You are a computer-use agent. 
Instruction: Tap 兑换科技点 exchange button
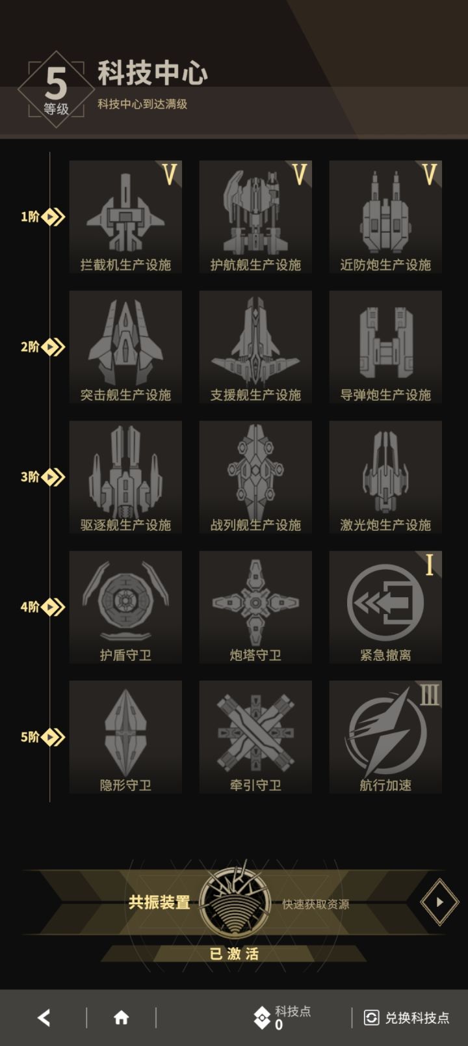(x=406, y=1018)
